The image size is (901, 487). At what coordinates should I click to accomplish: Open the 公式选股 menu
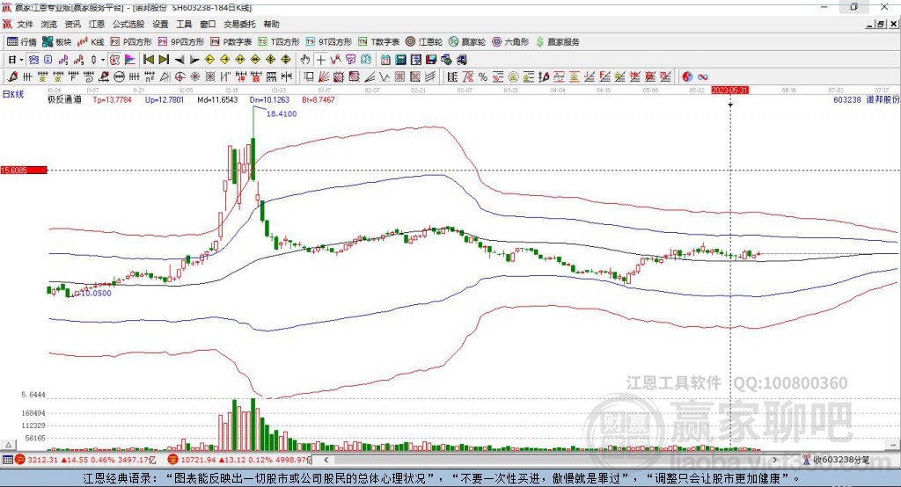[x=128, y=24]
